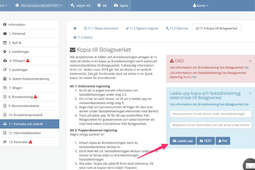This screenshot has width=255, height=170.
Task: Click the TEST upload button
Action: (x=205, y=141)
